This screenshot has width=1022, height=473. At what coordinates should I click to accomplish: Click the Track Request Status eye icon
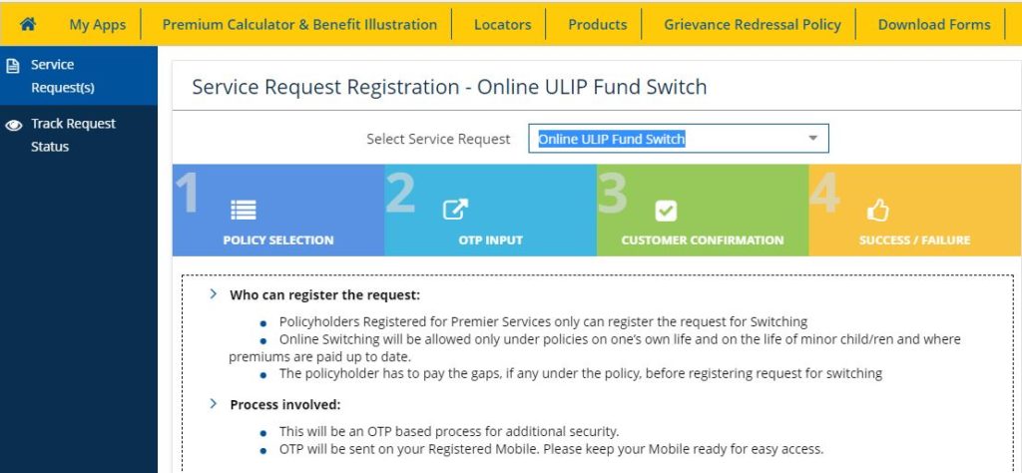tap(14, 125)
